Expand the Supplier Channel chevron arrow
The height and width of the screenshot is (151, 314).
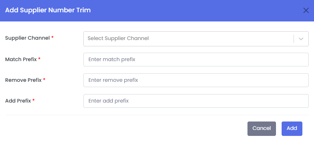point(301,39)
